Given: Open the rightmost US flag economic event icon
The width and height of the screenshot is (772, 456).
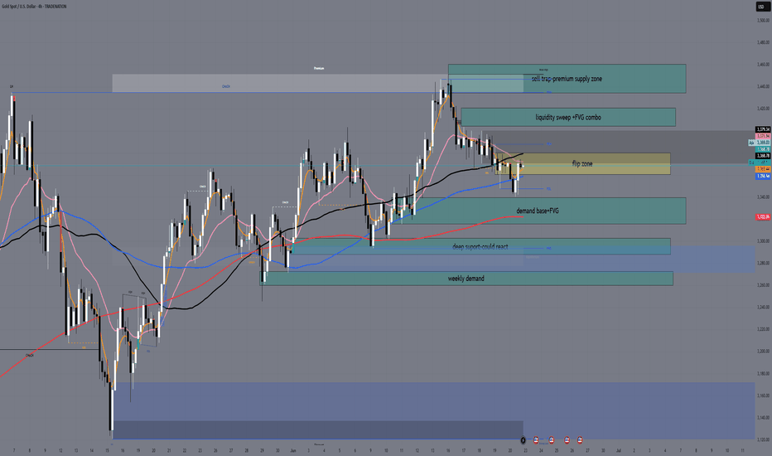Looking at the screenshot, I should [580, 440].
